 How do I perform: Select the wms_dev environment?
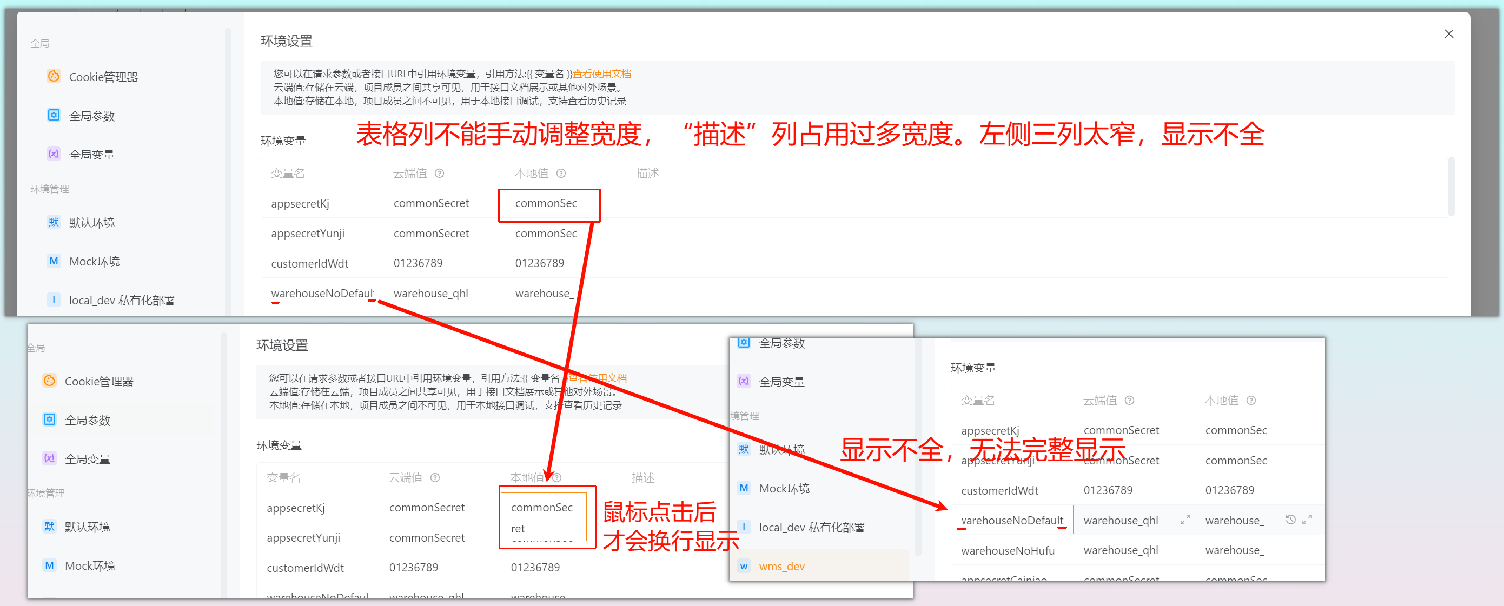[x=781, y=565]
